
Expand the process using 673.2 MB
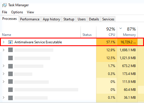tap(3, 66)
